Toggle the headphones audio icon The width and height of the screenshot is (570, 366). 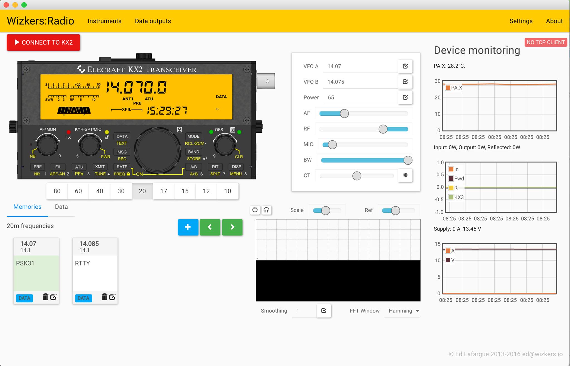click(x=266, y=210)
